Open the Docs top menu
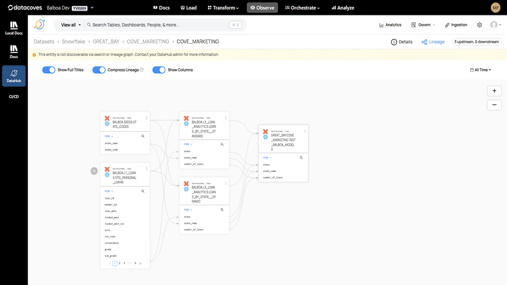This screenshot has width=507, height=285. [x=161, y=8]
